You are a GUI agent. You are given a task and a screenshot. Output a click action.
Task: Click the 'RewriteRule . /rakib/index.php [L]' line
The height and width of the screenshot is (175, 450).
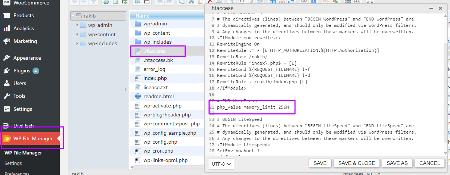(x=262, y=82)
